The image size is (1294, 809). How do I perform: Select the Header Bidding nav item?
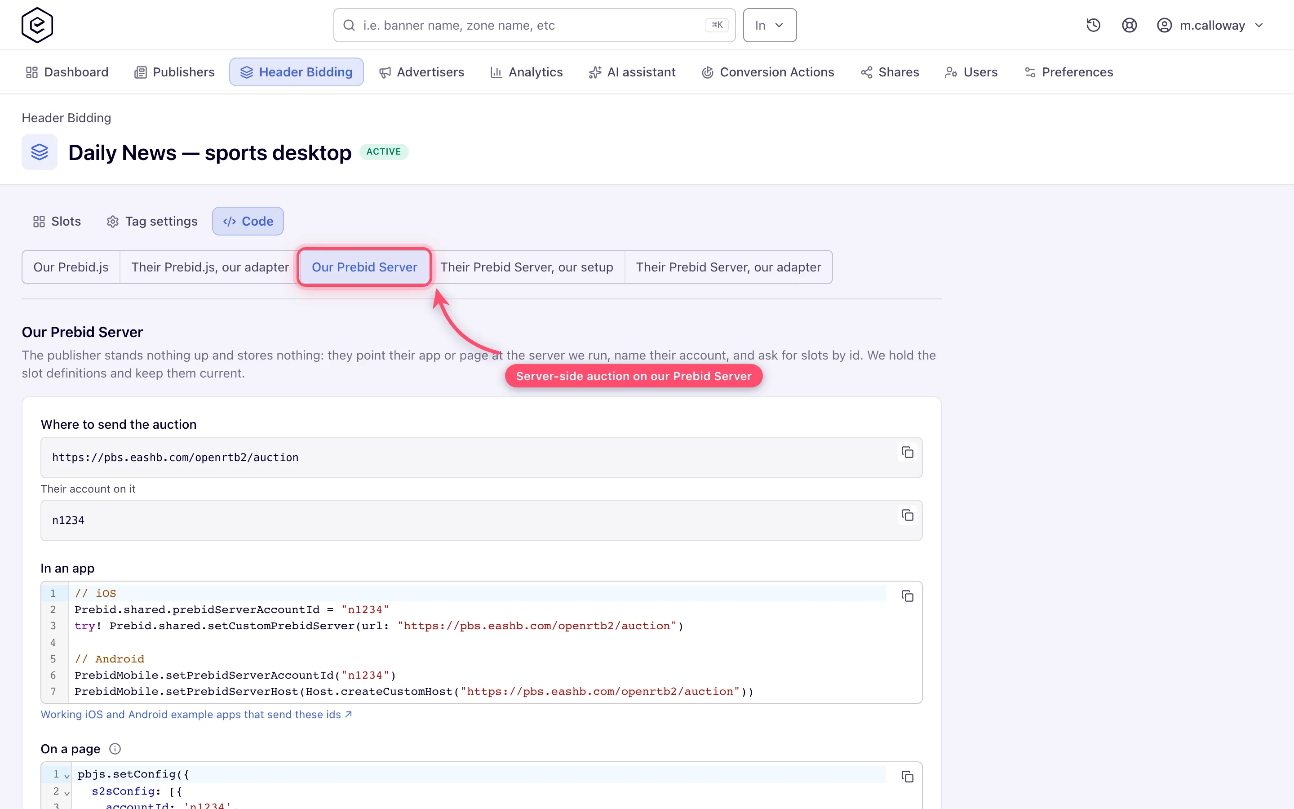tap(296, 72)
